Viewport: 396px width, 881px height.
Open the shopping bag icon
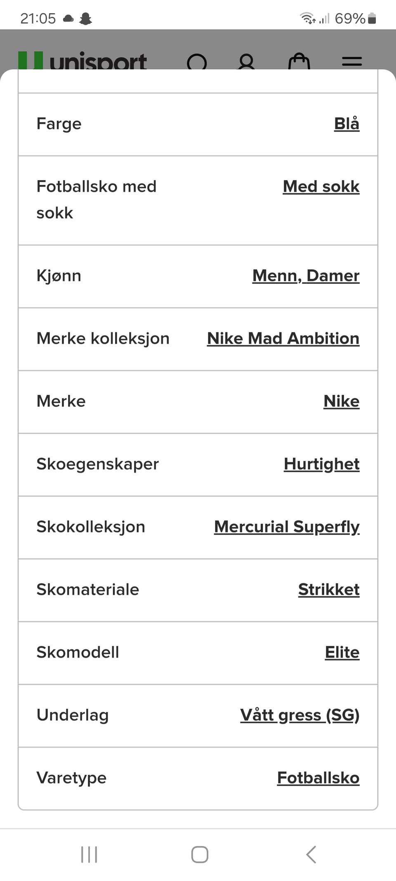click(299, 62)
